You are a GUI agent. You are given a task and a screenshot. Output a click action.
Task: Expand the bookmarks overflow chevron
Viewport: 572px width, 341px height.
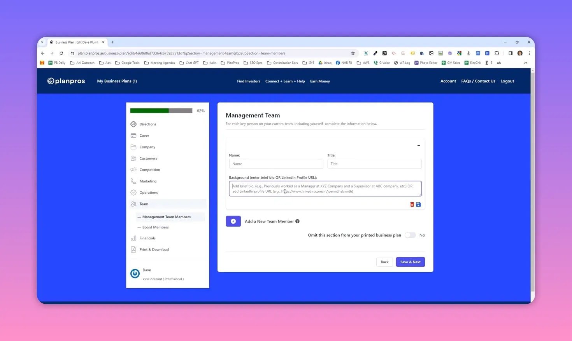526,63
